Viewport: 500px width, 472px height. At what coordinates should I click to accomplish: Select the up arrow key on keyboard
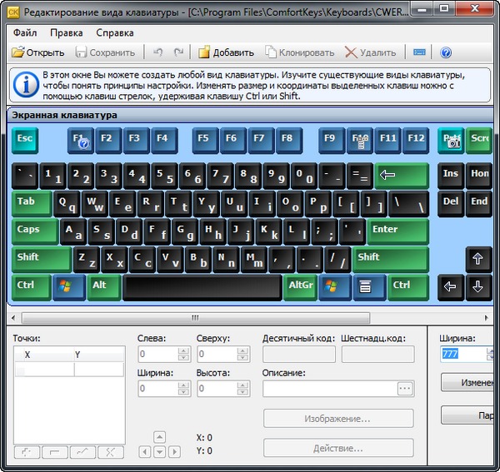[x=477, y=259]
